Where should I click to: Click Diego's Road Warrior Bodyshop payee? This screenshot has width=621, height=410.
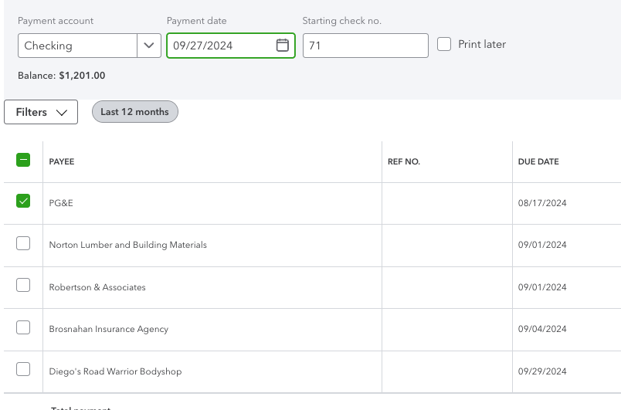coord(115,371)
